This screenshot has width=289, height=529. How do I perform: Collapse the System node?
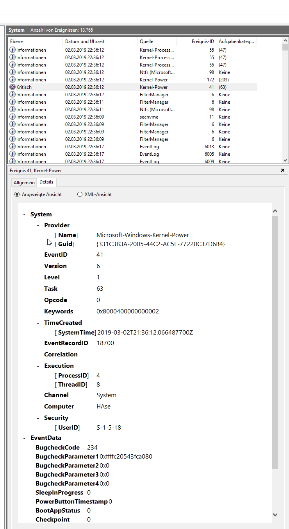(24, 214)
